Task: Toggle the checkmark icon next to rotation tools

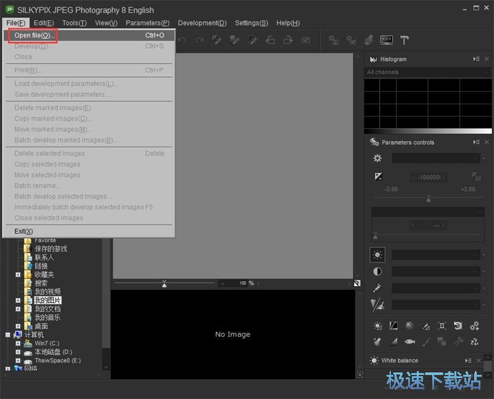Action: coord(304,40)
